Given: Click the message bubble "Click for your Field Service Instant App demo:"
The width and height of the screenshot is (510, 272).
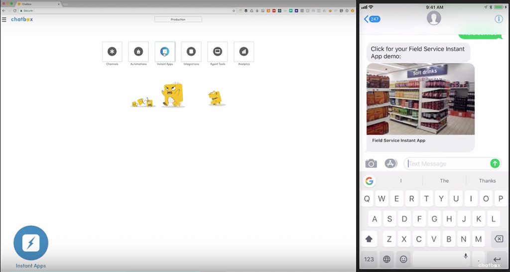Looking at the screenshot, I should tap(418, 52).
